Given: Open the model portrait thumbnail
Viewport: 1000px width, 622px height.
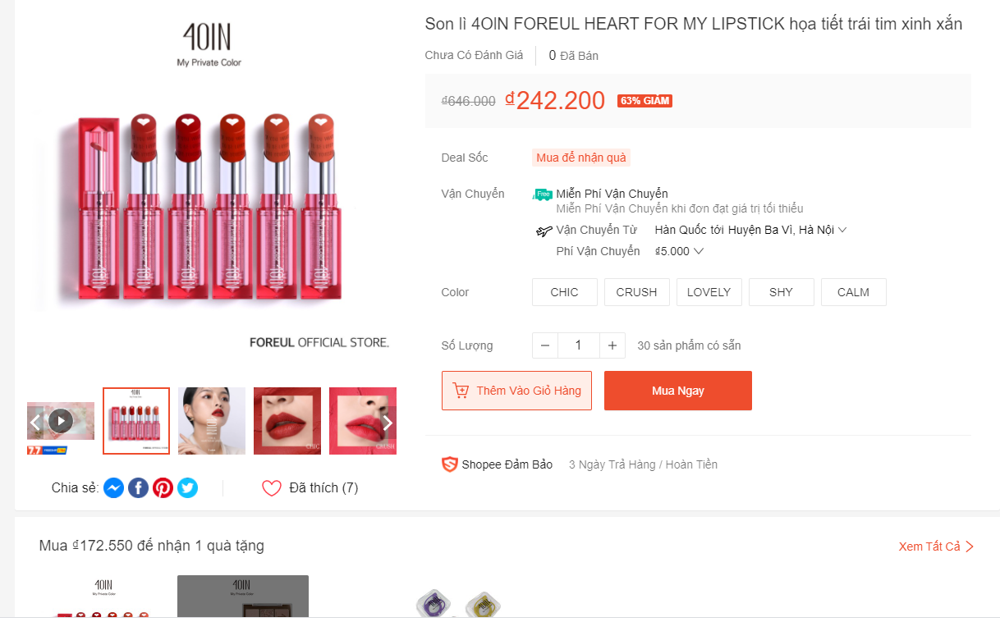Looking at the screenshot, I should point(212,421).
